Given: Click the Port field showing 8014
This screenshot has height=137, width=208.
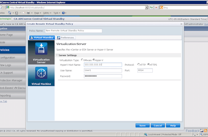Looking at the screenshot, I should (145, 70).
